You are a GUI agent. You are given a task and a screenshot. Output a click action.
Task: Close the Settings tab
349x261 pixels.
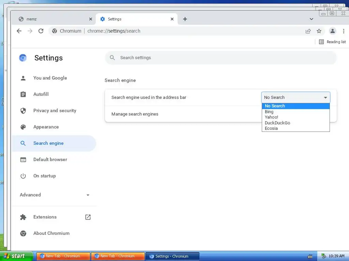pyautogui.click(x=172, y=19)
